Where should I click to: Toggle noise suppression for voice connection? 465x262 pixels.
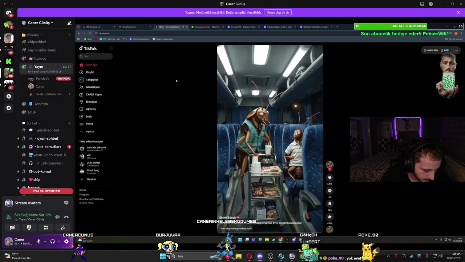coord(57,217)
